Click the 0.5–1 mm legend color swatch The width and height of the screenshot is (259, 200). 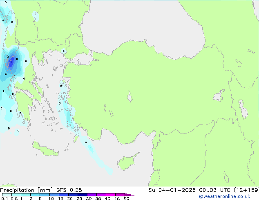pyautogui.click(x=16, y=195)
